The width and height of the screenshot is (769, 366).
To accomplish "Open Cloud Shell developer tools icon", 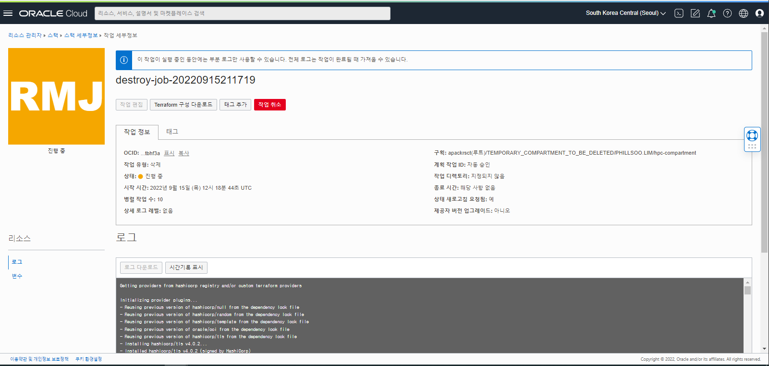I will (x=679, y=13).
